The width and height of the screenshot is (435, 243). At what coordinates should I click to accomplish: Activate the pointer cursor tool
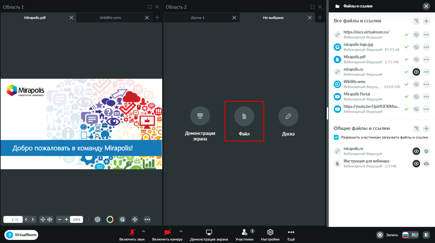(122, 219)
